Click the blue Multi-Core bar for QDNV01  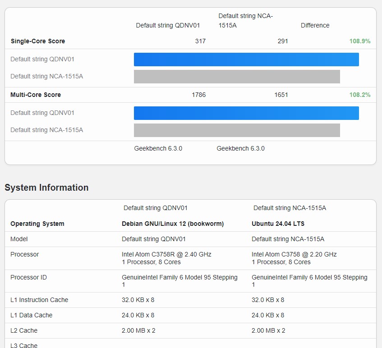[246, 113]
